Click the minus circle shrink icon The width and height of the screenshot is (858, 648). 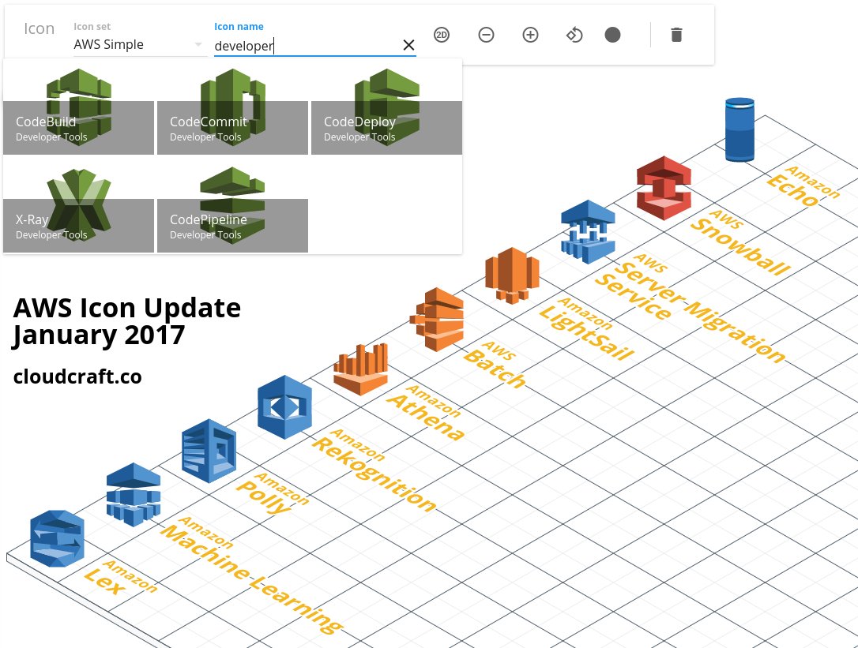click(486, 35)
